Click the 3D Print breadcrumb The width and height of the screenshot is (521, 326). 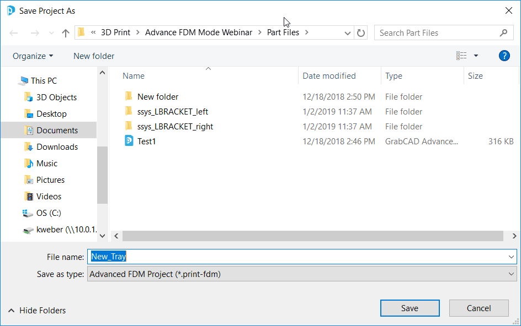coord(116,32)
